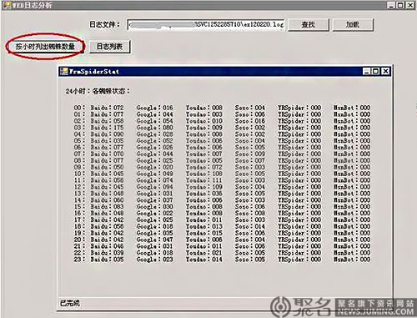The width and height of the screenshot is (417, 318).
Task: Click Soso: 004 in hour 00 row
Action: point(250,108)
